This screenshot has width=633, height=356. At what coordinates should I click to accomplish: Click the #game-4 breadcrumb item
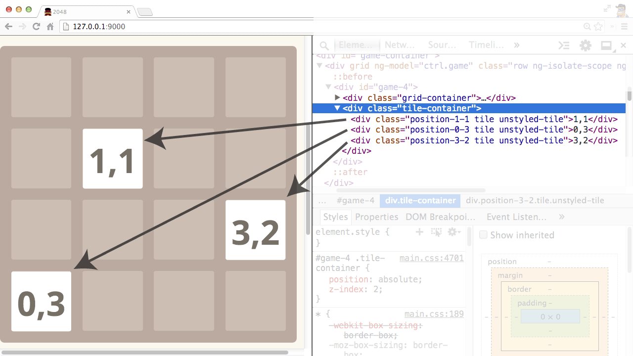pyautogui.click(x=356, y=200)
